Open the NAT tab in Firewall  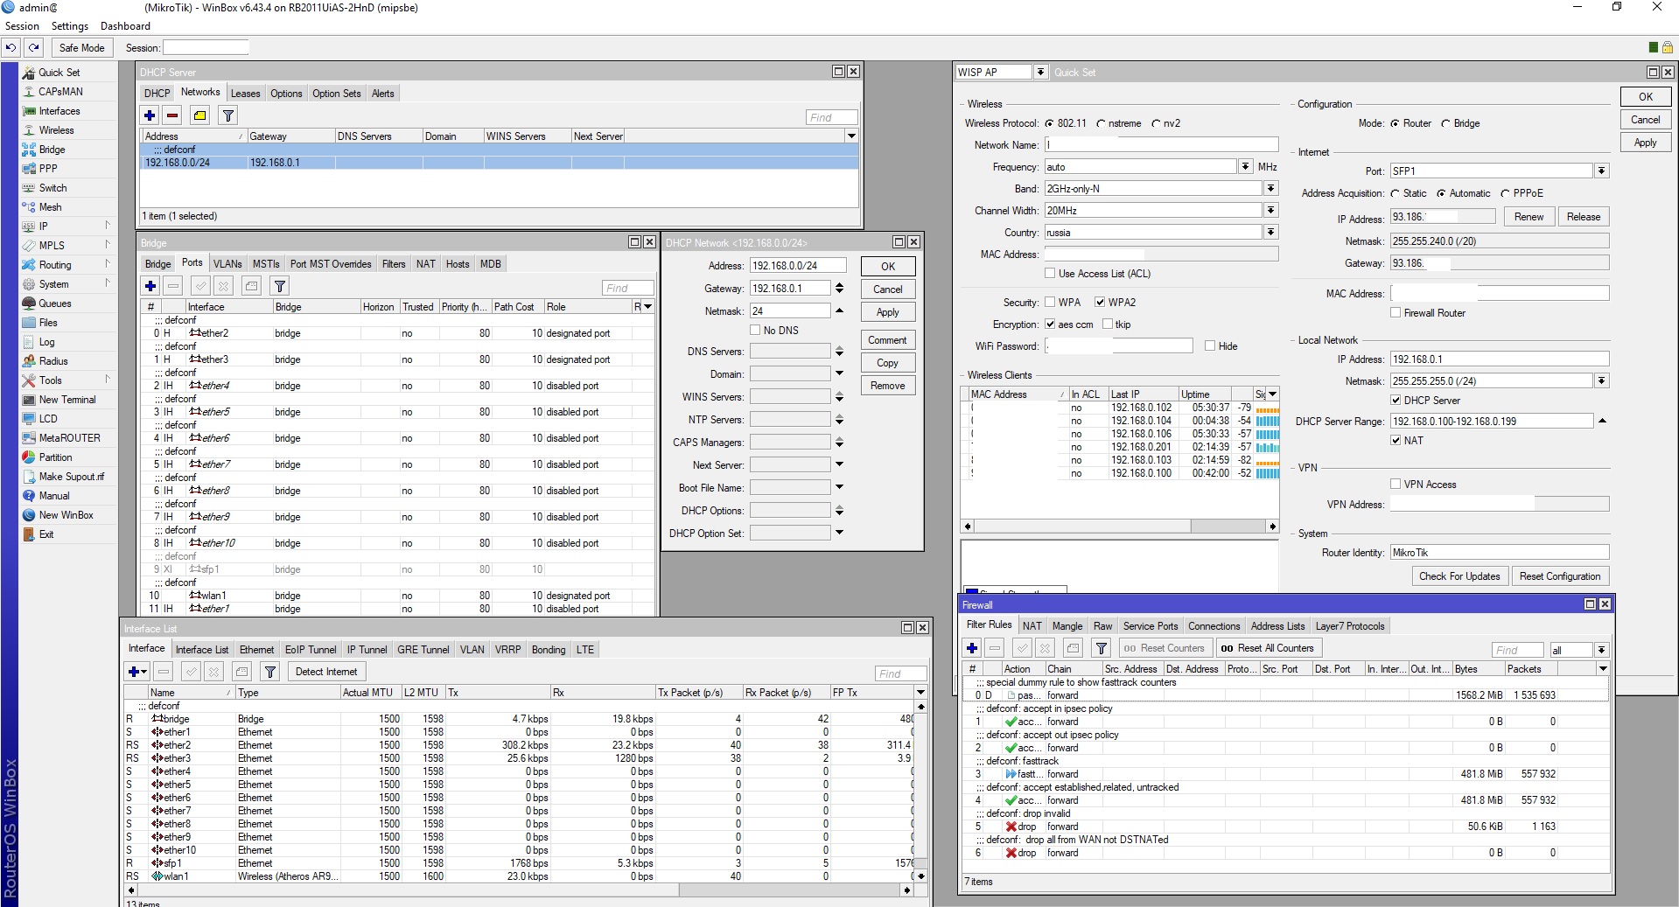coord(1032,626)
